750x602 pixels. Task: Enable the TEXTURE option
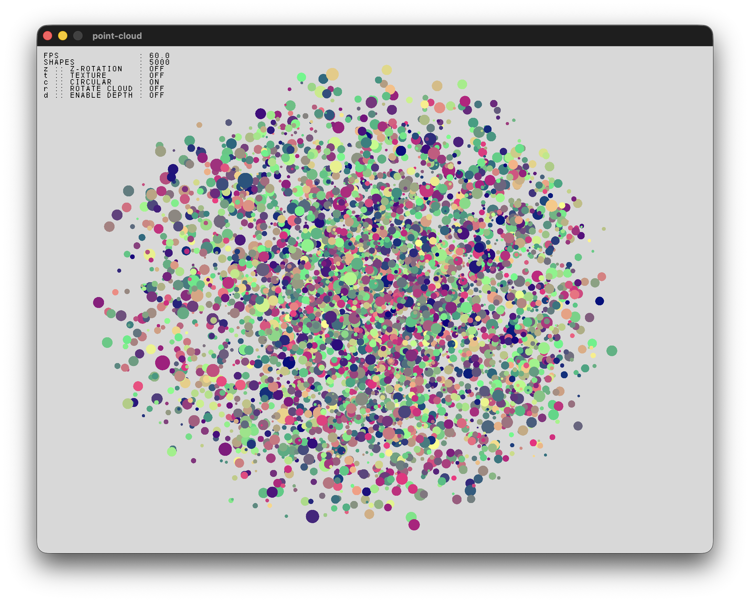(89, 76)
